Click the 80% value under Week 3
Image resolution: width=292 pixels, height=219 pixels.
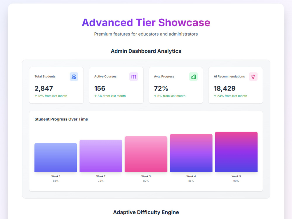click(146, 181)
